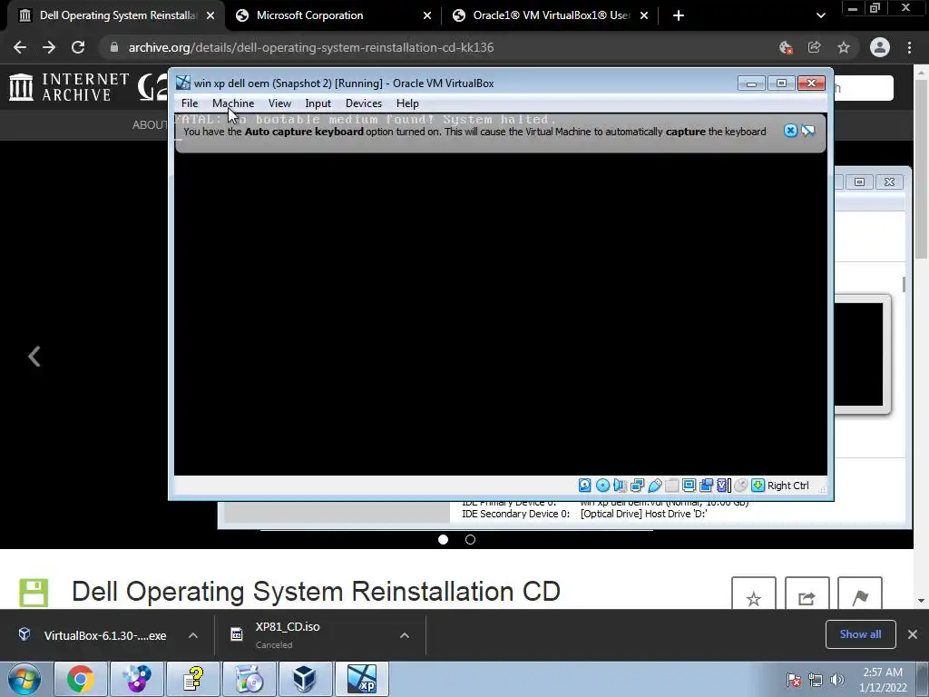This screenshot has height=697, width=929.
Task: Click the virtualization CPU status icon
Action: coord(723,486)
